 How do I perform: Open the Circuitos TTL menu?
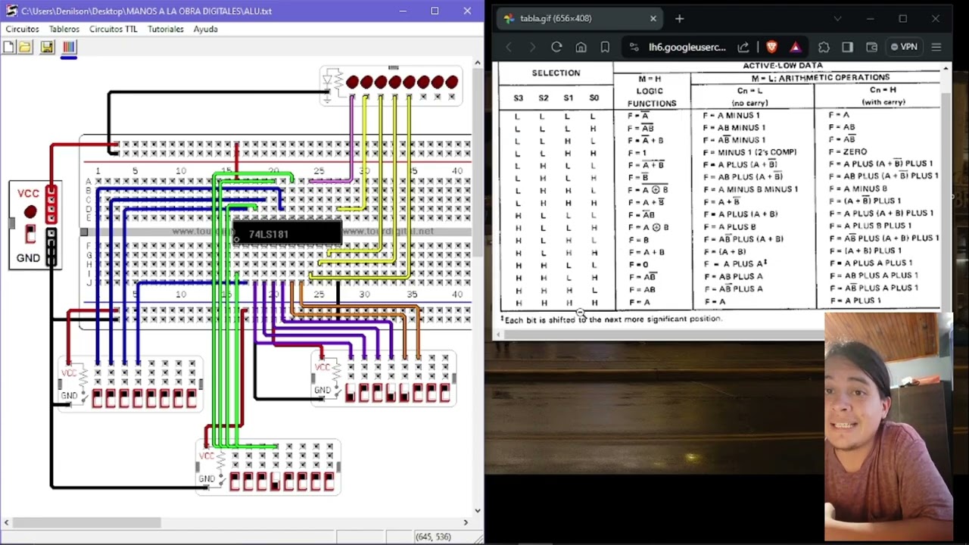(114, 29)
